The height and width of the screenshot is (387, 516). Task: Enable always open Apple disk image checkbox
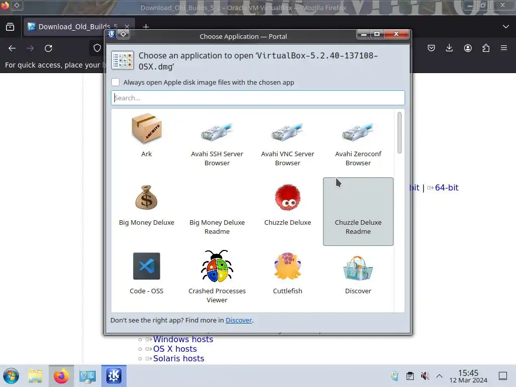click(115, 82)
